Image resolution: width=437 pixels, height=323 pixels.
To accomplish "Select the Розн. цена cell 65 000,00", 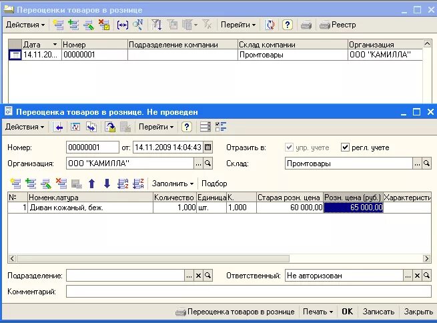I will point(354,208).
